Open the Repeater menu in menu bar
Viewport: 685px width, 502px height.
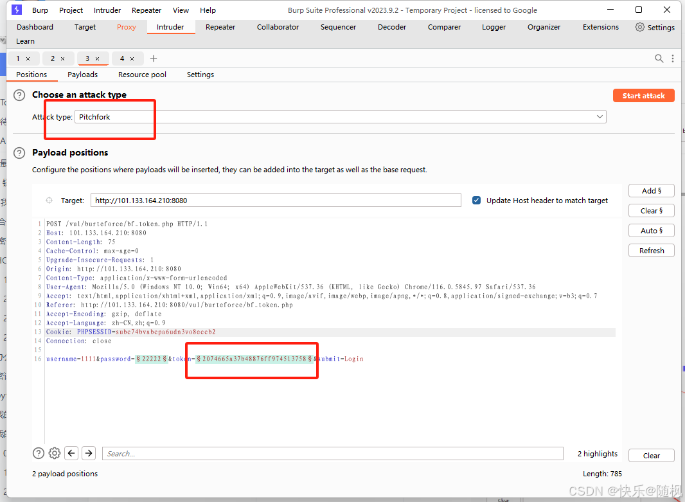tap(147, 10)
